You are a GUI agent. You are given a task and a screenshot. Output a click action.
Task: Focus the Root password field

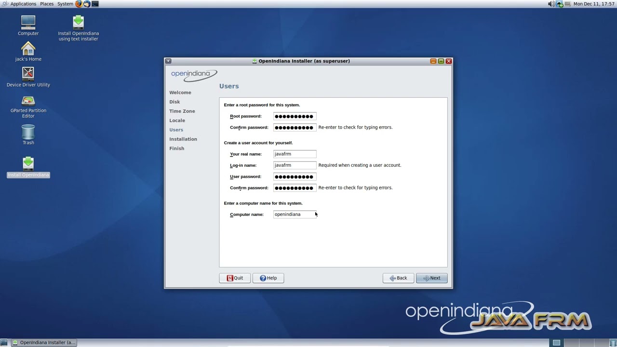pos(295,116)
